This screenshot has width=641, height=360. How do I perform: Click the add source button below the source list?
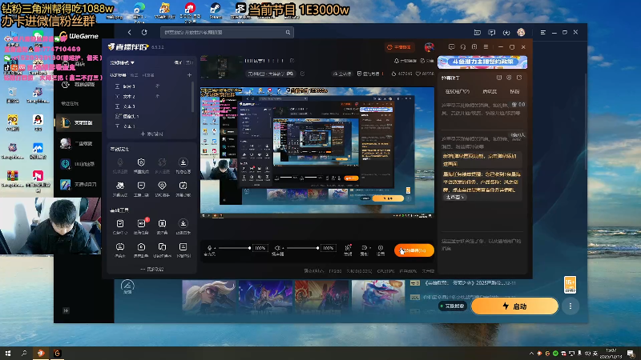[151, 134]
